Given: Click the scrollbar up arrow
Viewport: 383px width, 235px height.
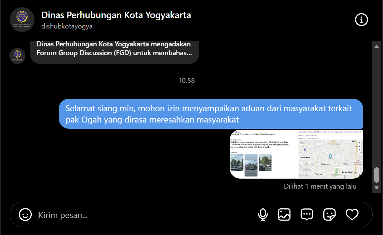Looking at the screenshot, I should click(377, 47).
